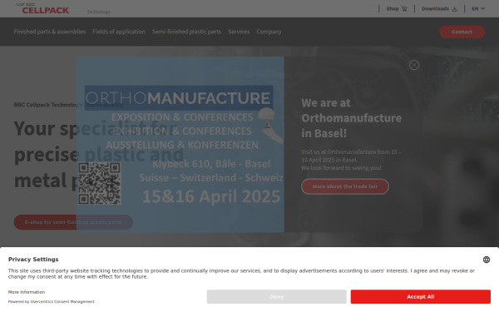This screenshot has width=499, height=312.
Task: Open Fields of application menu
Action: tap(119, 32)
